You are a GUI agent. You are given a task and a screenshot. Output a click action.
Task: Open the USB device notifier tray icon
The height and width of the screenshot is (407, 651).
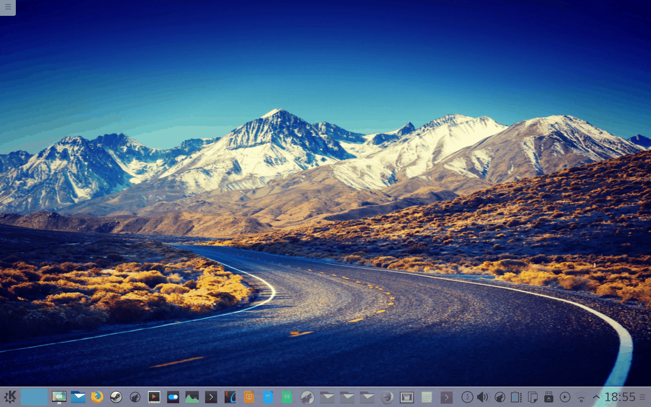[548, 397]
